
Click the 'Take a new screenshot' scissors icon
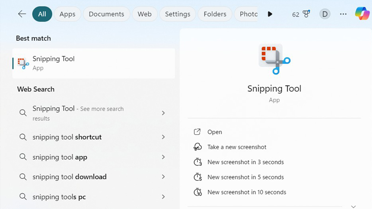click(x=197, y=147)
